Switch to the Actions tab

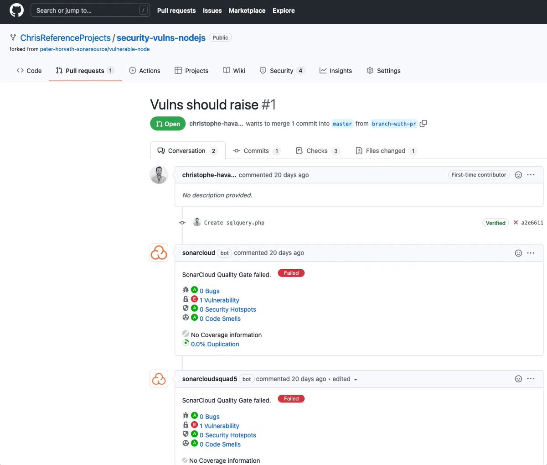145,71
